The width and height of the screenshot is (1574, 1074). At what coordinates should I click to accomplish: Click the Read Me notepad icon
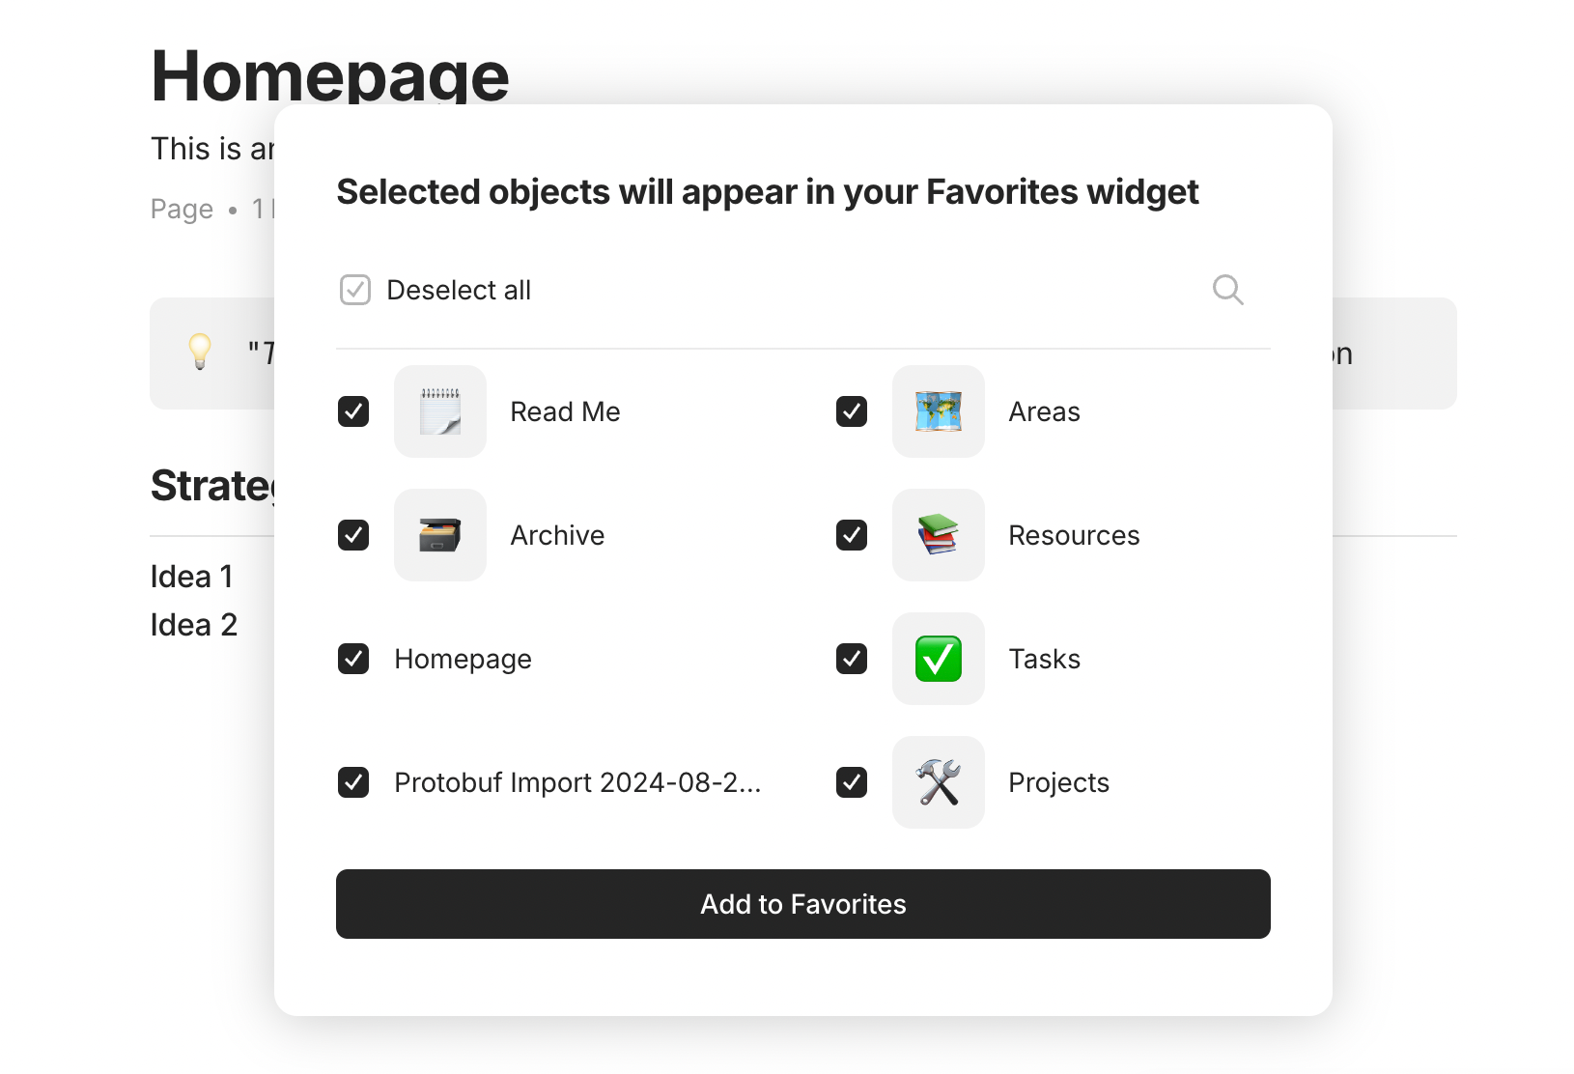pyautogui.click(x=440, y=411)
